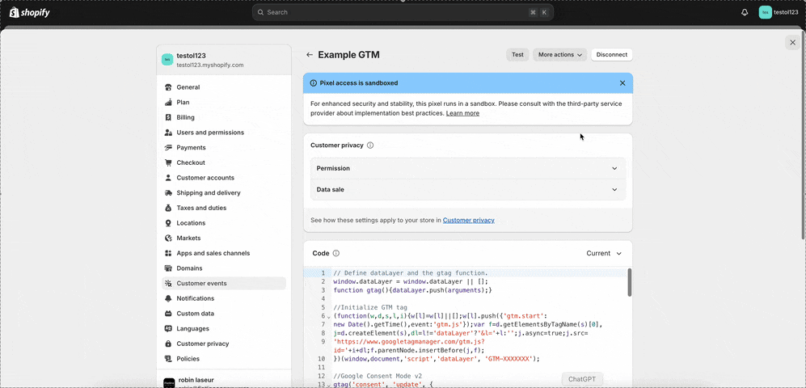Viewport: 806px width, 388px height.
Task: Click the Users and permissions icon
Action: (168, 133)
